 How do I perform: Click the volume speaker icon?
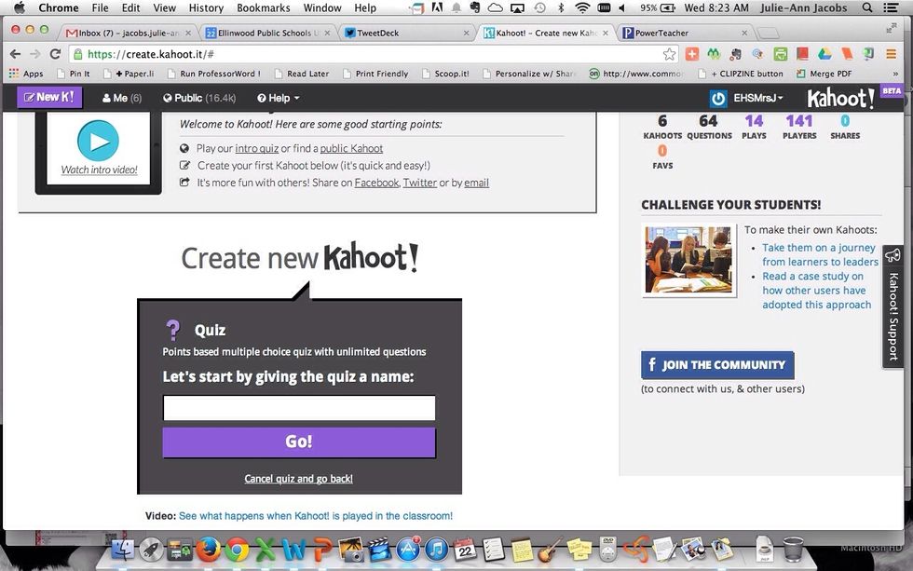(622, 8)
